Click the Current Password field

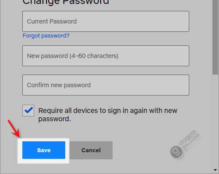(106, 21)
